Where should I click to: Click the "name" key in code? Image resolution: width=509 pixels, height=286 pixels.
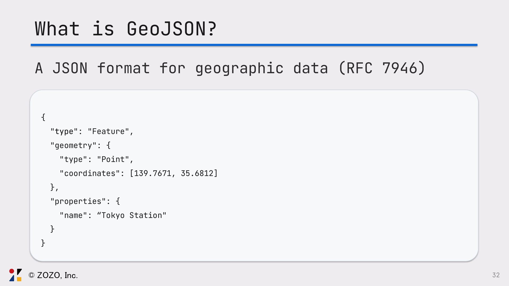(x=73, y=215)
